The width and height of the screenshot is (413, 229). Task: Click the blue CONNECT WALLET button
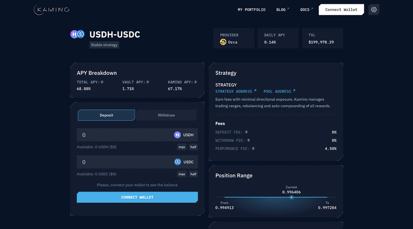(137, 197)
